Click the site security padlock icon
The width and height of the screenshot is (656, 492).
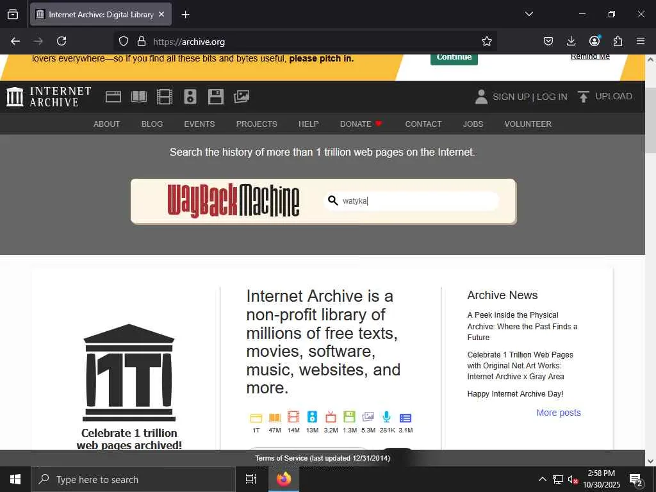[x=142, y=41]
